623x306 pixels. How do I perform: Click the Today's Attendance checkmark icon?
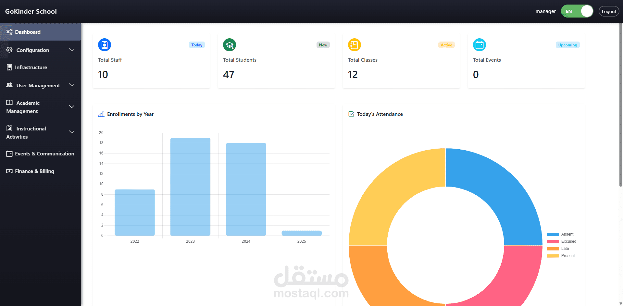point(351,114)
